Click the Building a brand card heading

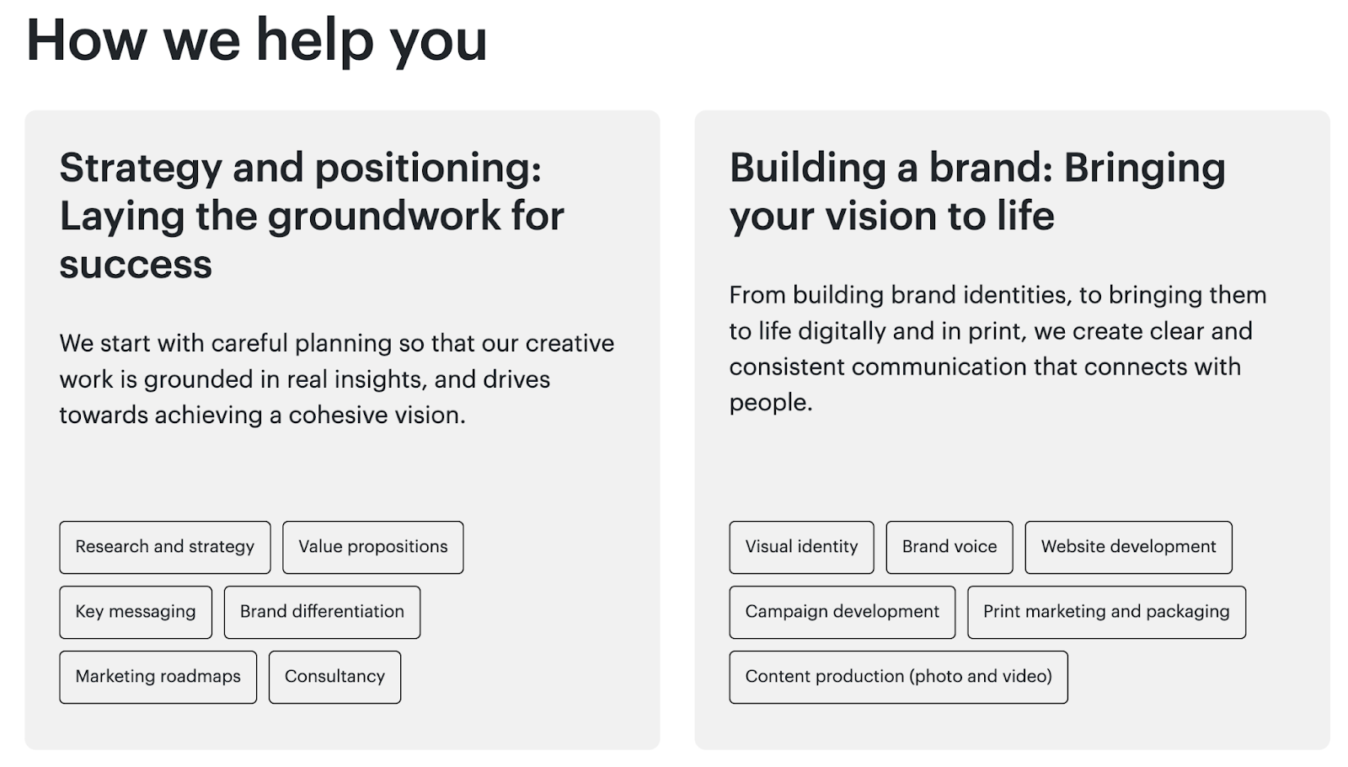coord(977,191)
